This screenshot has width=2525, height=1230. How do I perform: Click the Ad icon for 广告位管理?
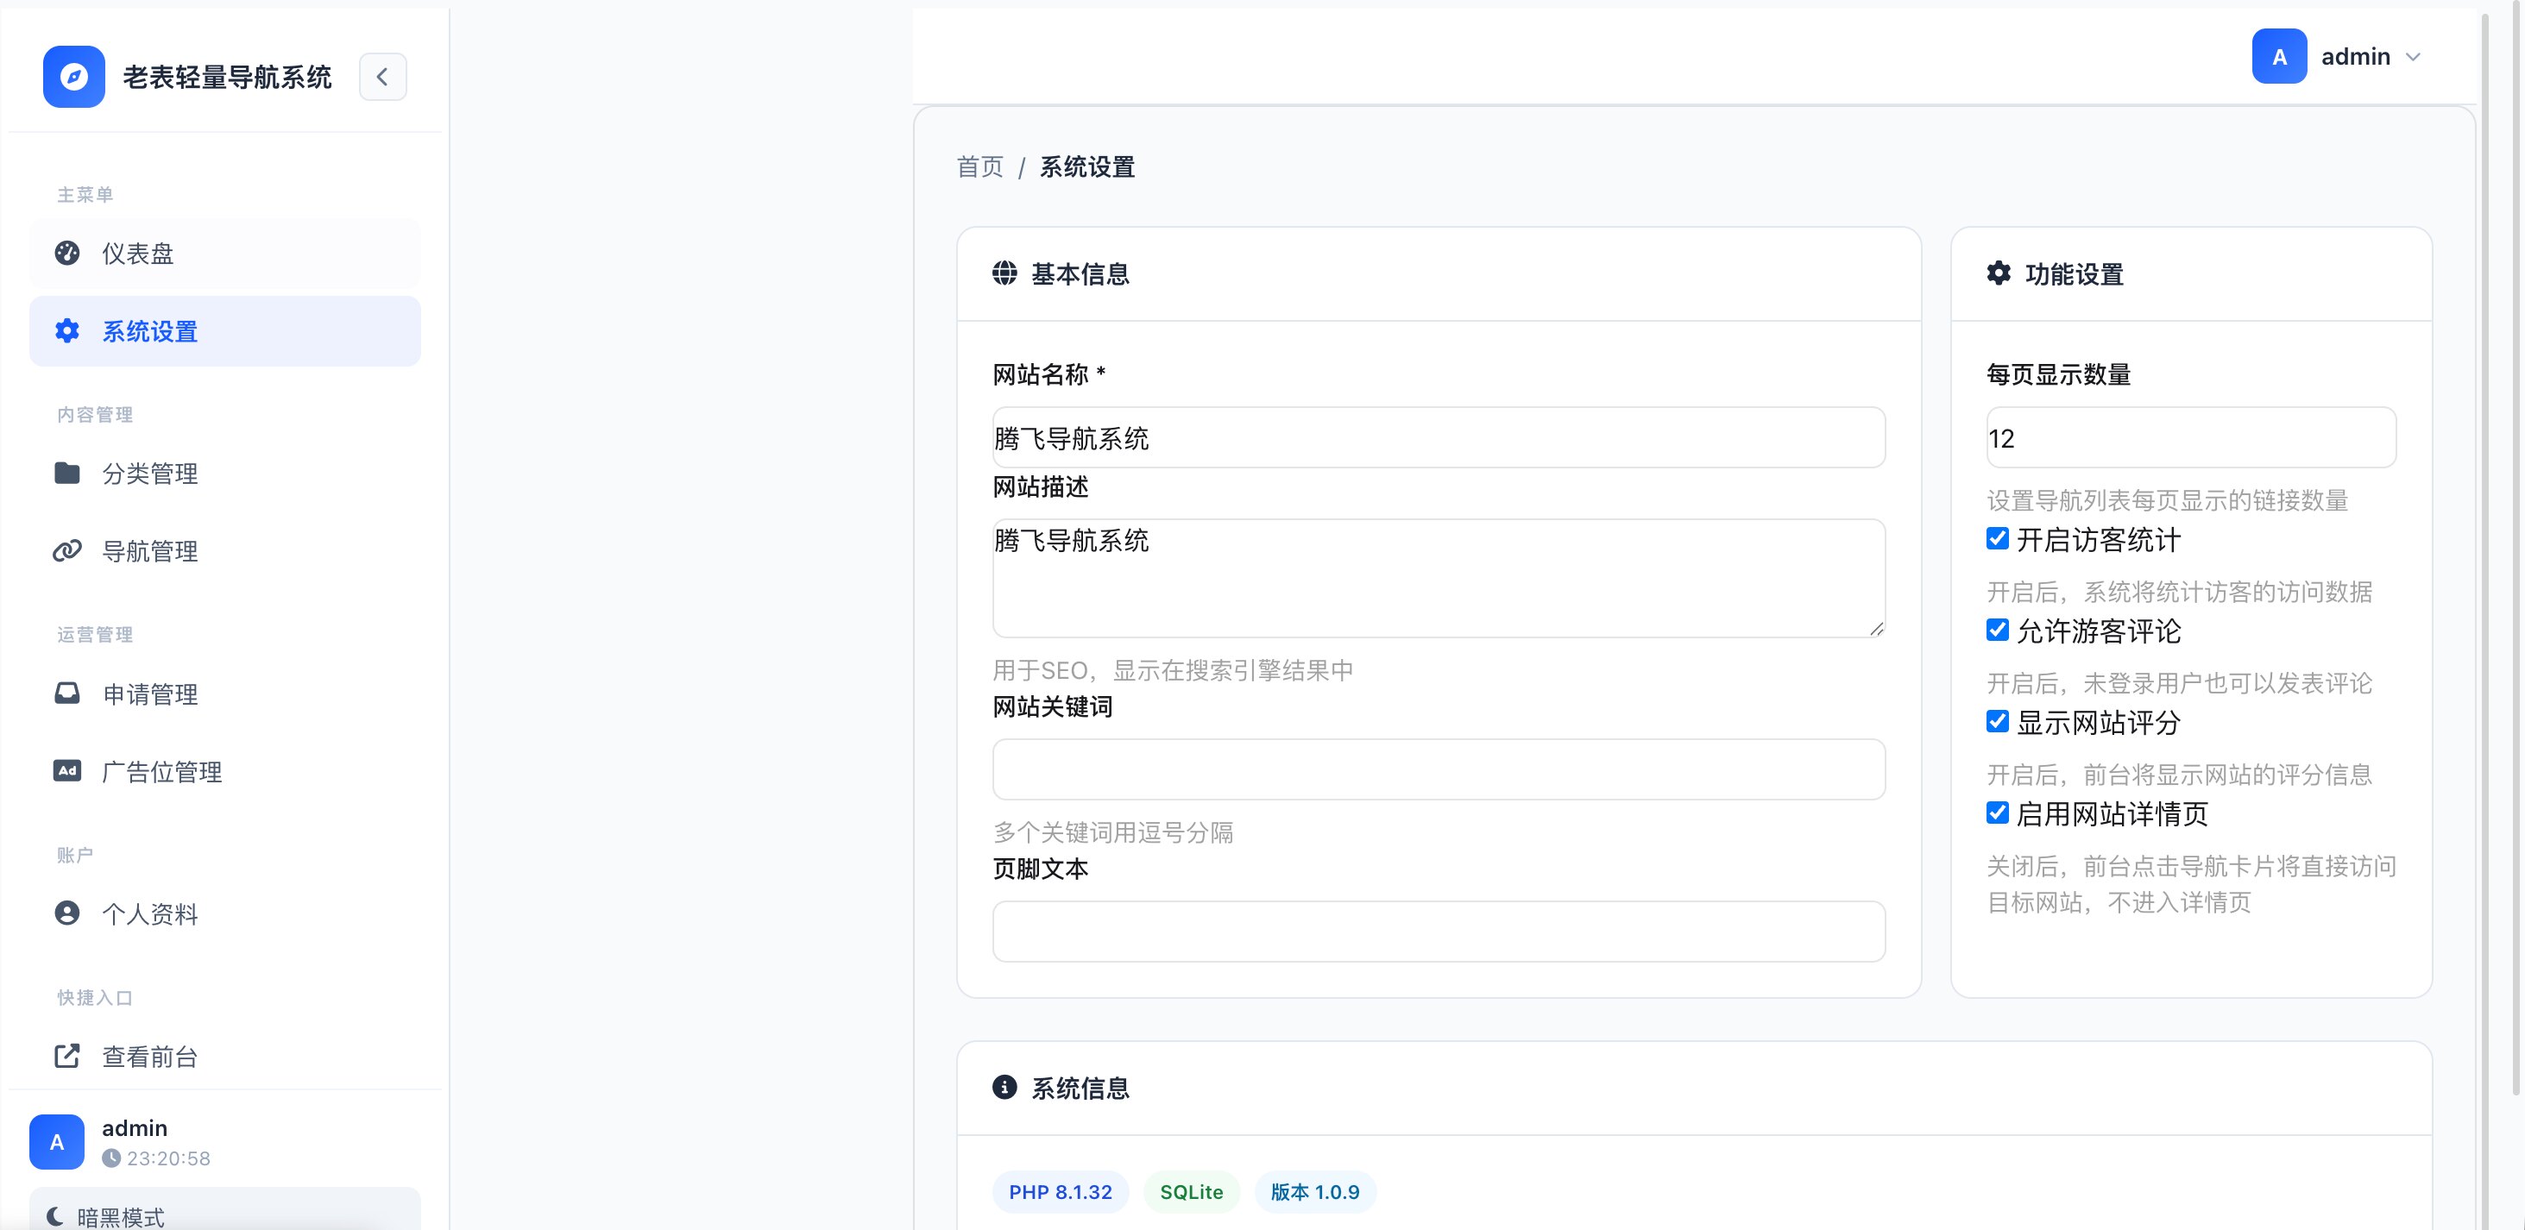66,771
